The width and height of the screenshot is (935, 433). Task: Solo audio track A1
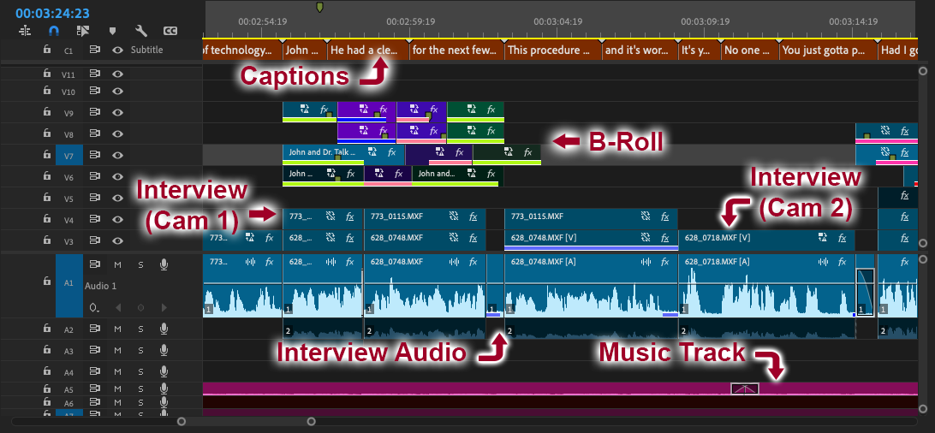tap(140, 264)
